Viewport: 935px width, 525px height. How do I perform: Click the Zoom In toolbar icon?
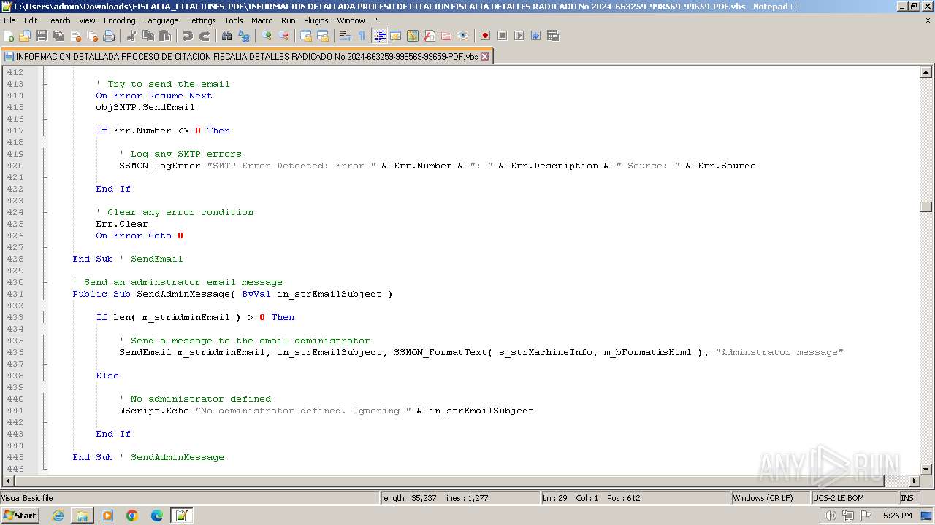pos(267,36)
